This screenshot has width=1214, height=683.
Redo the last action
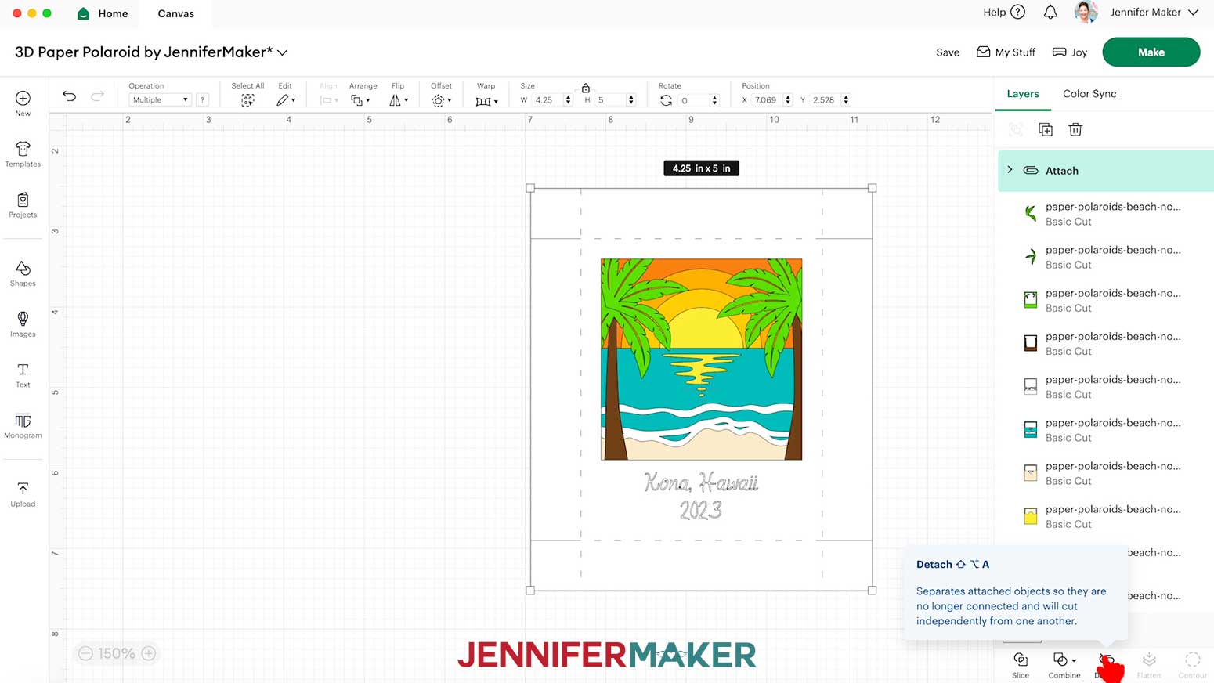(97, 96)
